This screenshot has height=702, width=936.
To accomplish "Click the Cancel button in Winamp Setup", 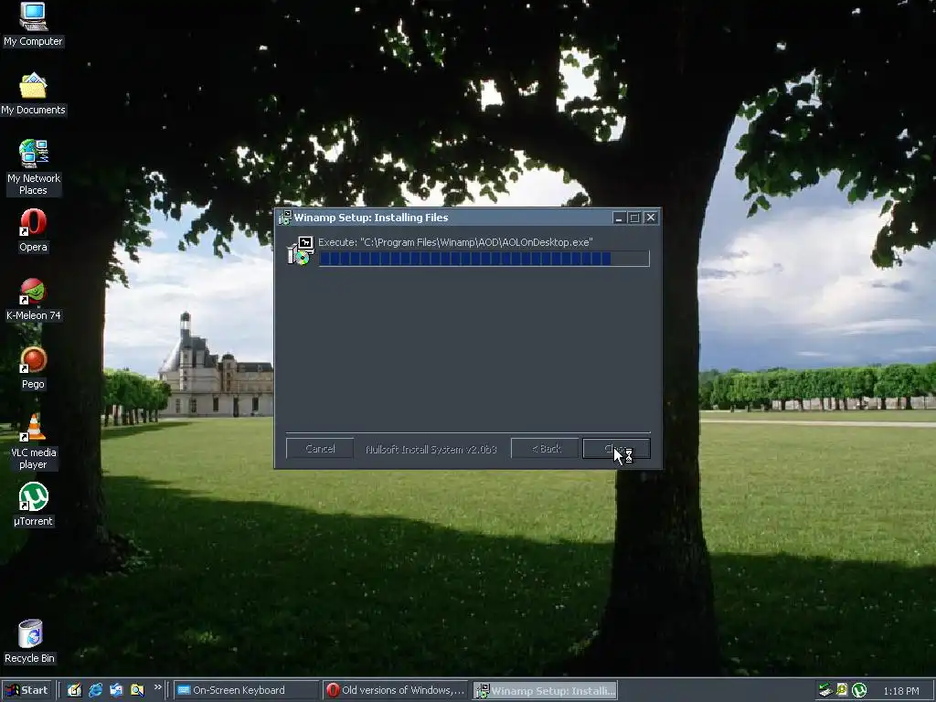I will point(320,449).
